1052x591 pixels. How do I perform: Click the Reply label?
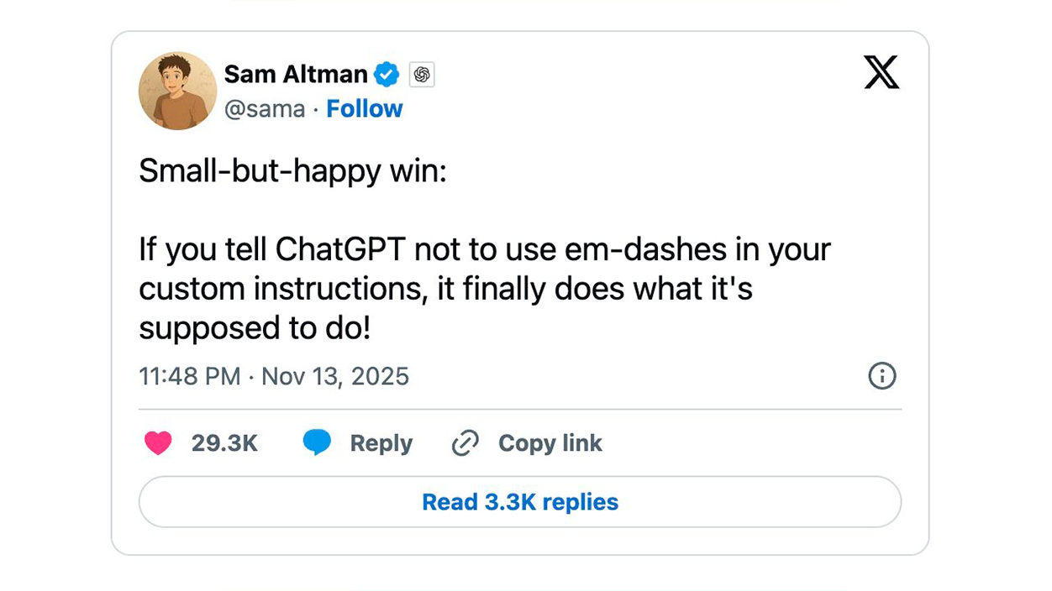click(381, 442)
